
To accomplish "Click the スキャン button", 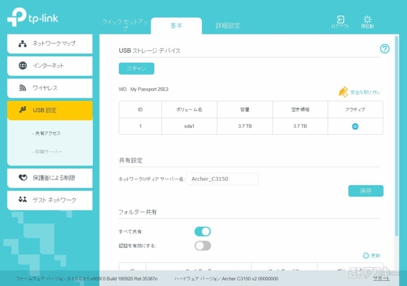I will tap(136, 68).
